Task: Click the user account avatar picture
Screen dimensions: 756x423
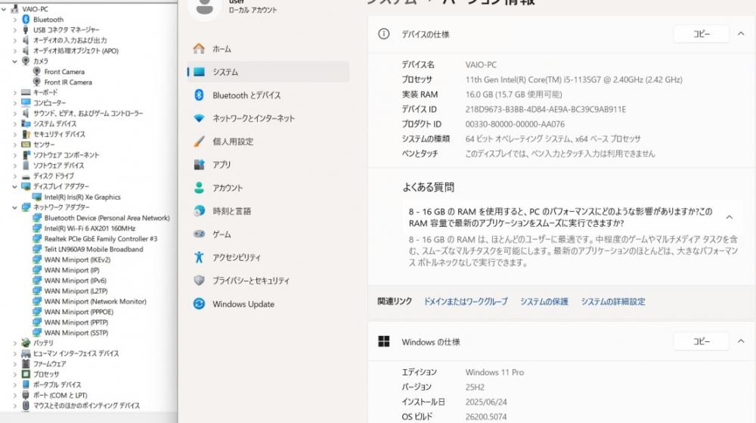Action: click(204, 8)
